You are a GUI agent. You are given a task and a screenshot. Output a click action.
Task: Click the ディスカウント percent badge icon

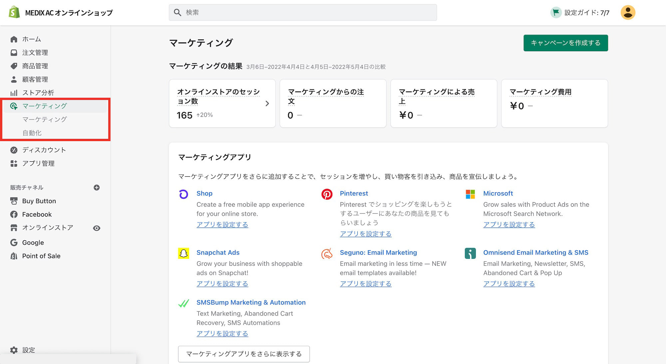(x=14, y=150)
